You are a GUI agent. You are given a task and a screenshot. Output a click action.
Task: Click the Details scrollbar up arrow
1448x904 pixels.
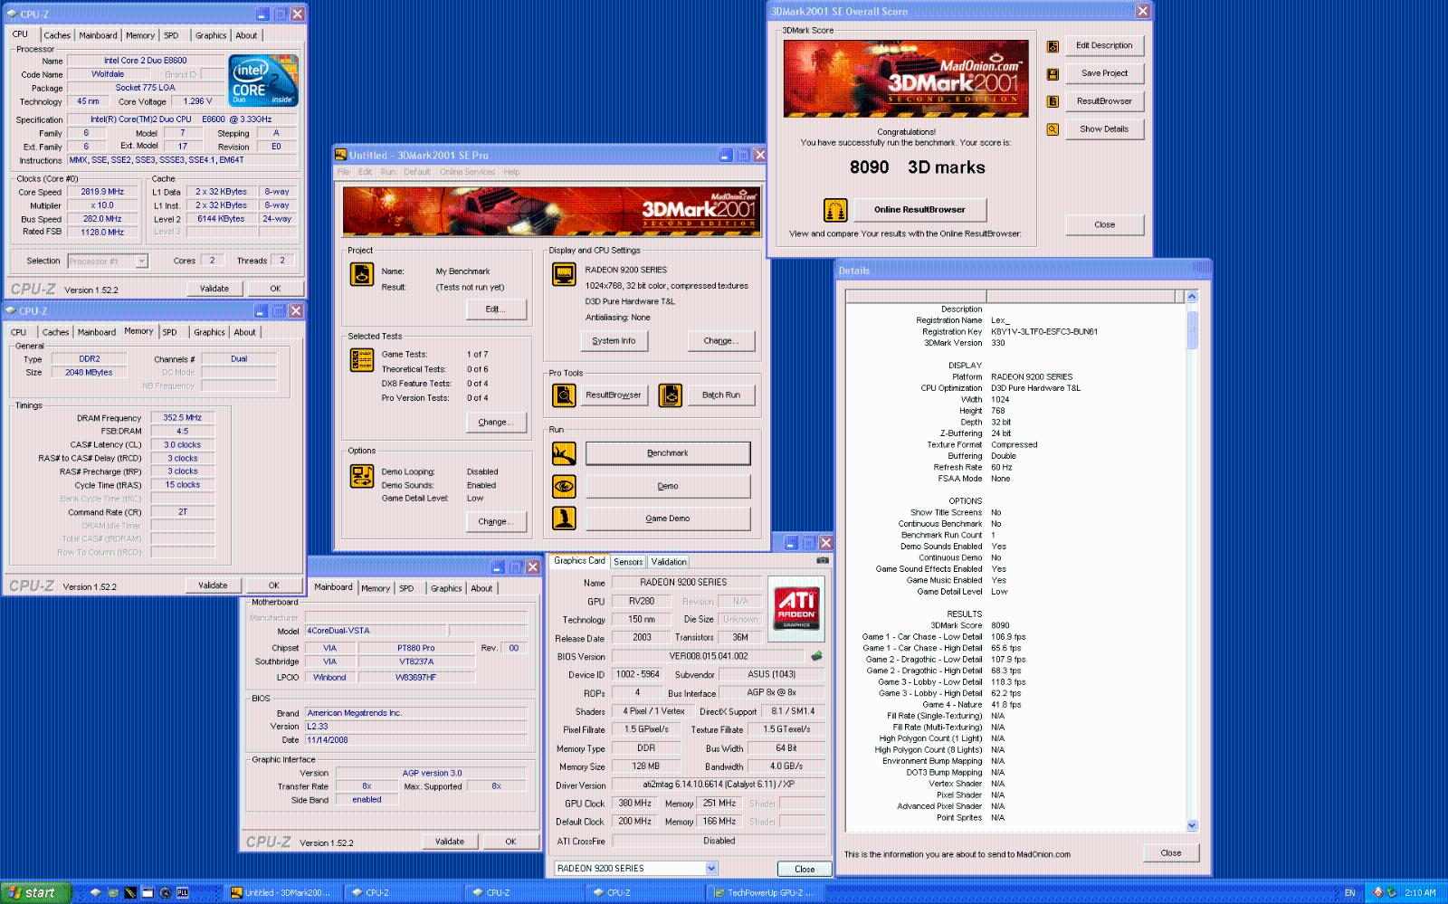tap(1192, 297)
